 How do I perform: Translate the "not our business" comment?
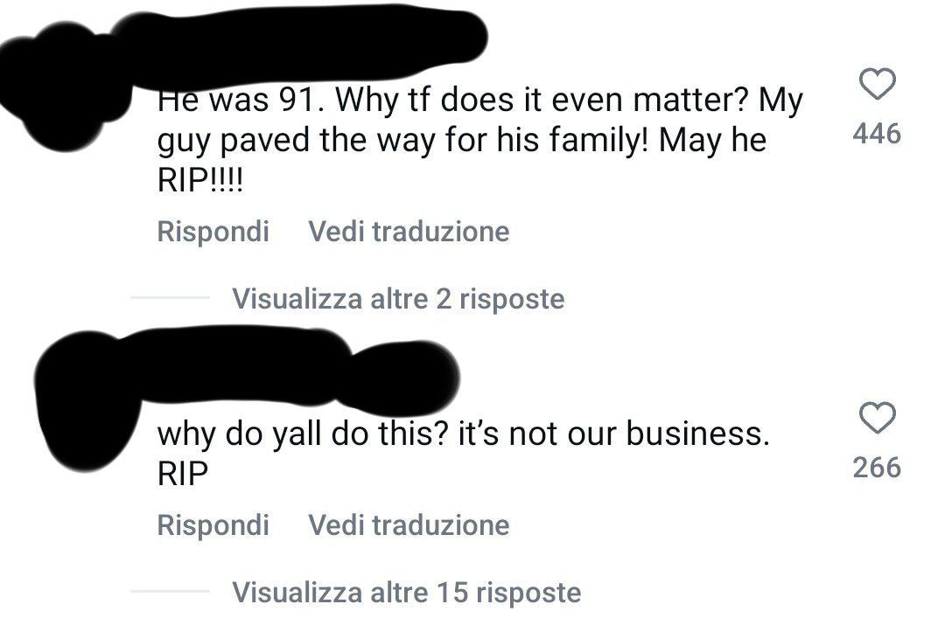[x=409, y=524]
